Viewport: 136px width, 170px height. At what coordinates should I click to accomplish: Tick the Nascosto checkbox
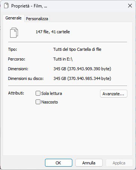click(38, 102)
